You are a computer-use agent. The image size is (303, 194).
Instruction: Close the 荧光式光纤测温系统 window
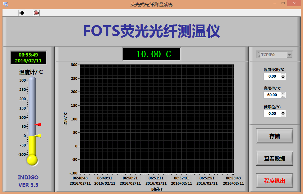(294, 3)
